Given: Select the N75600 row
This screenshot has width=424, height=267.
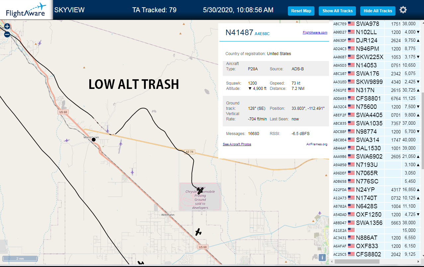Looking at the screenshot, I should [377, 107].
